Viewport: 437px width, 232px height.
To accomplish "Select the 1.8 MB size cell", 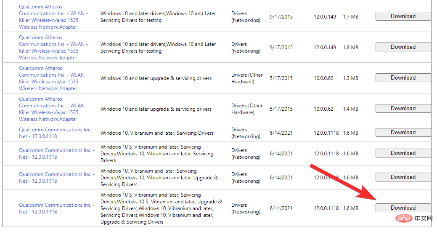I will tap(351, 48).
